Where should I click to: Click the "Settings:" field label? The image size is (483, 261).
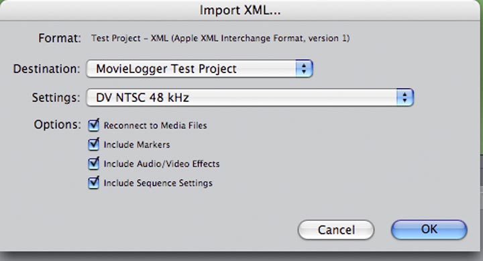tap(56, 98)
